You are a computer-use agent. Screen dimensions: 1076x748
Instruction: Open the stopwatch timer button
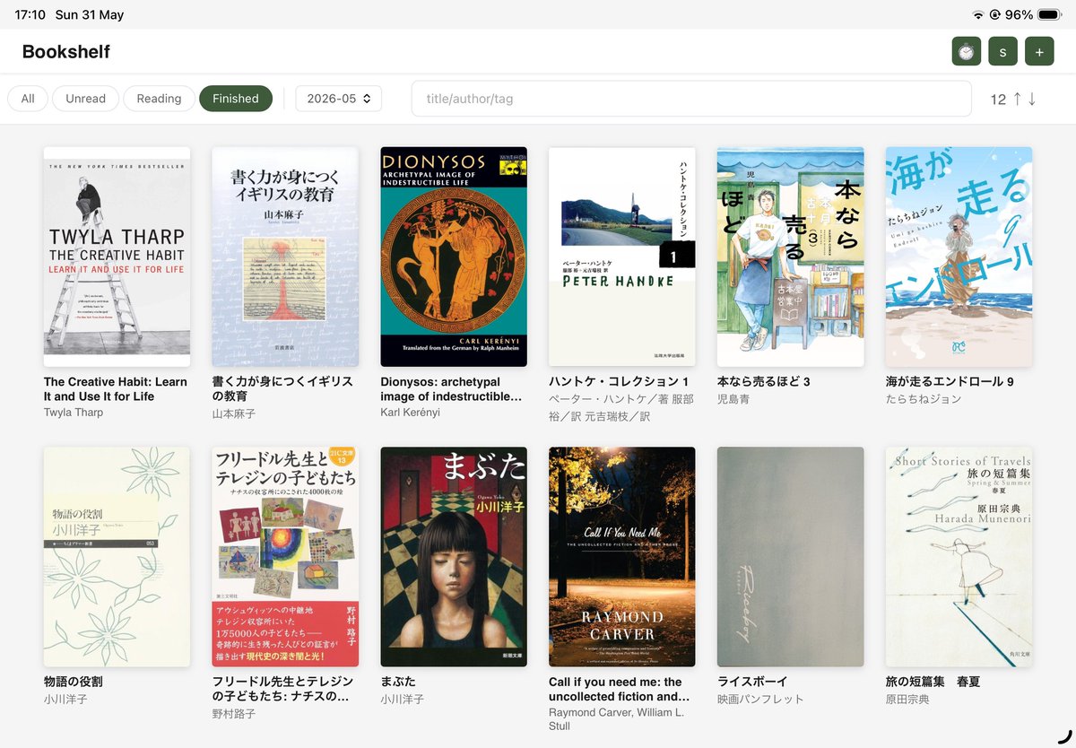click(966, 51)
